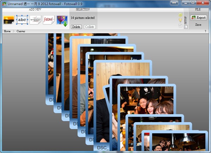The width and height of the screenshot is (211, 153).
Task: Select the front photo of girl with glasses
Action: [146, 104]
